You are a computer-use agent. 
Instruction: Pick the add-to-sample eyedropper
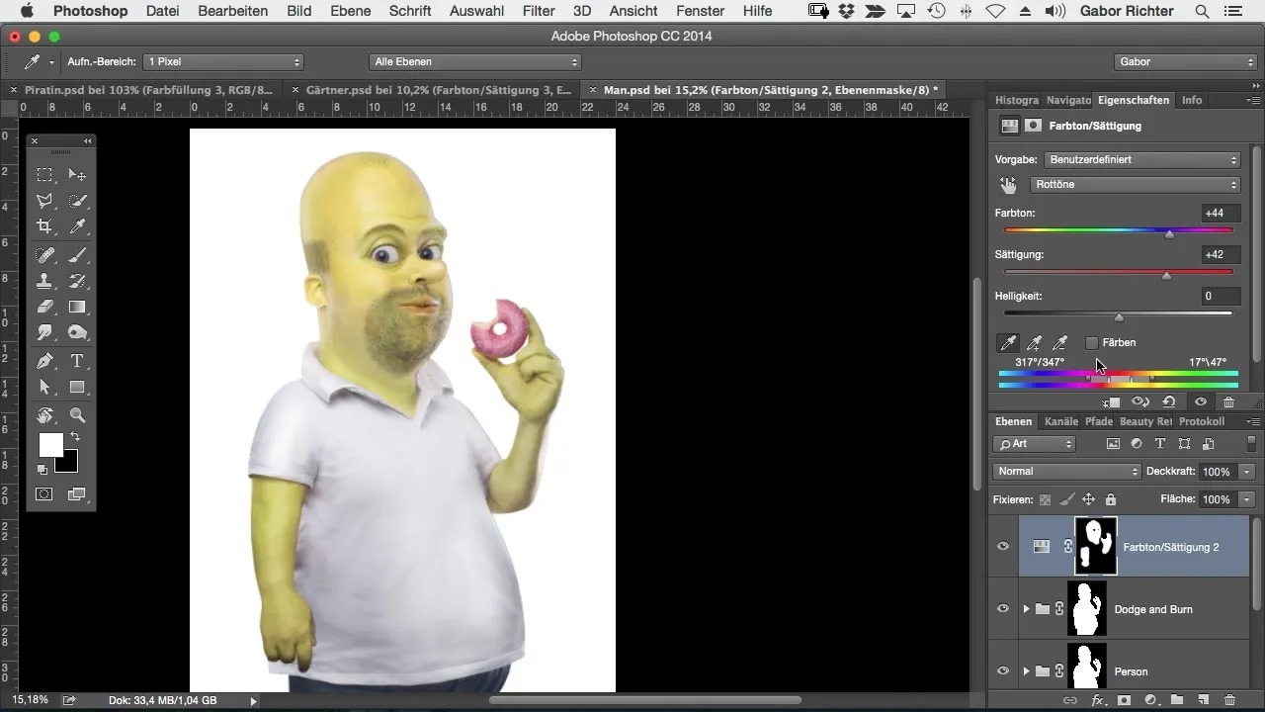pyautogui.click(x=1034, y=343)
